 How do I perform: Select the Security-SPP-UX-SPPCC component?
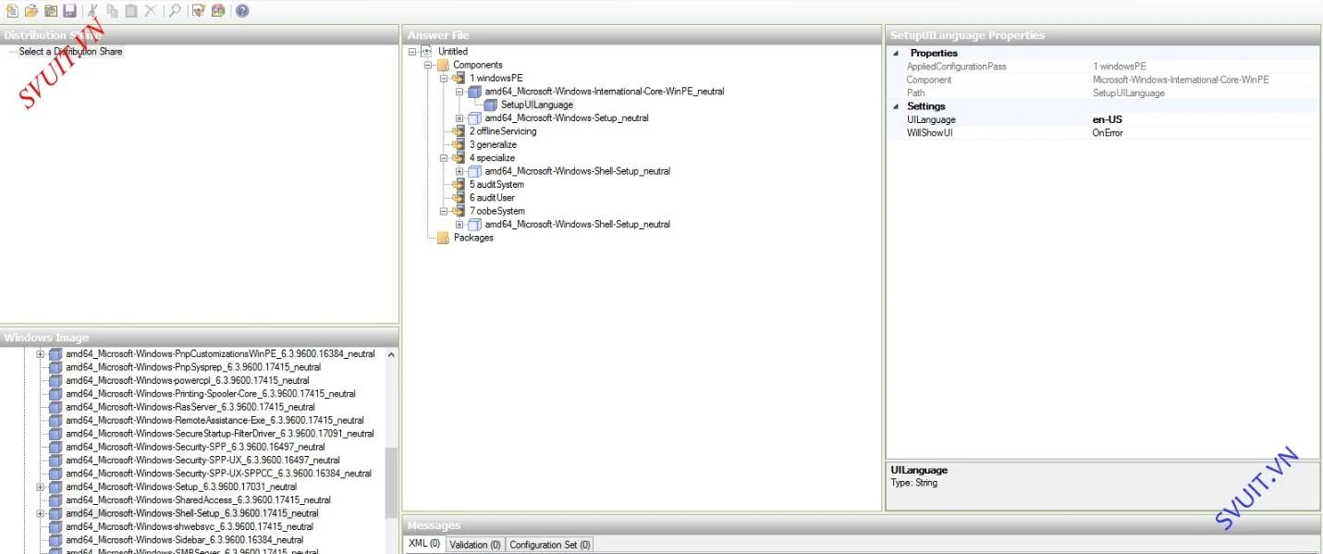coord(218,474)
